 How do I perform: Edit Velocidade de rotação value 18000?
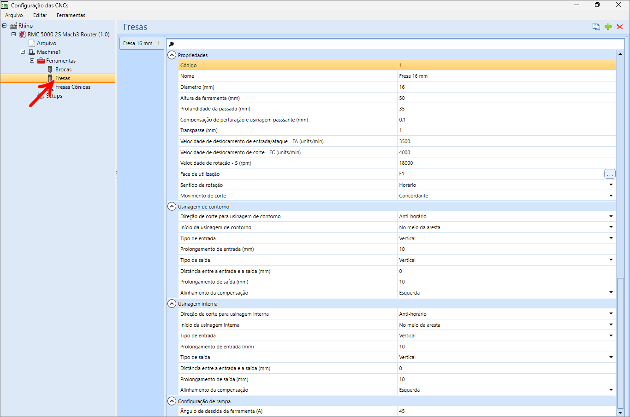pyautogui.click(x=506, y=163)
